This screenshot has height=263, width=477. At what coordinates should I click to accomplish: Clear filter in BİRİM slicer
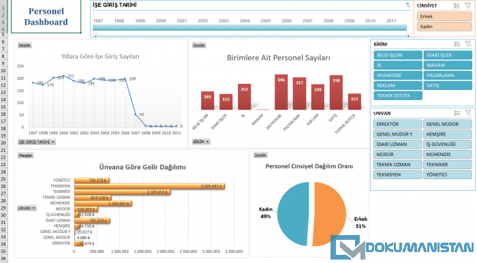coord(468,44)
